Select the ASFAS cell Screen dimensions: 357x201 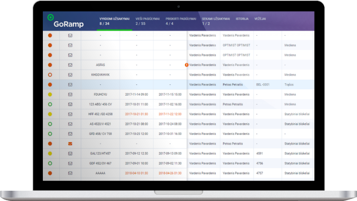coord(100,65)
